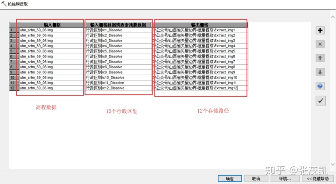The height and width of the screenshot is (184, 336).
Task: Click the 取消 button
Action: [256, 179]
